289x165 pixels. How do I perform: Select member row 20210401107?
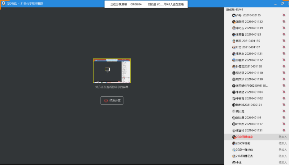[256, 47]
